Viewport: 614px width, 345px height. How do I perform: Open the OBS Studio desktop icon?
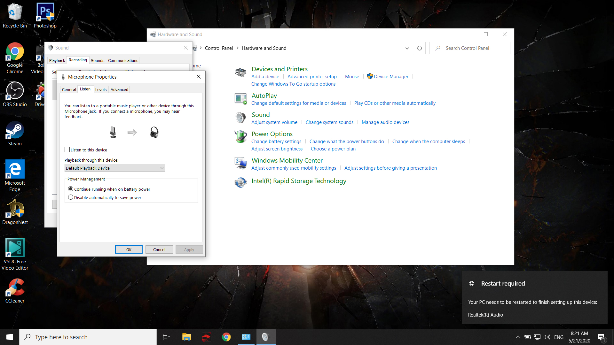tap(15, 94)
